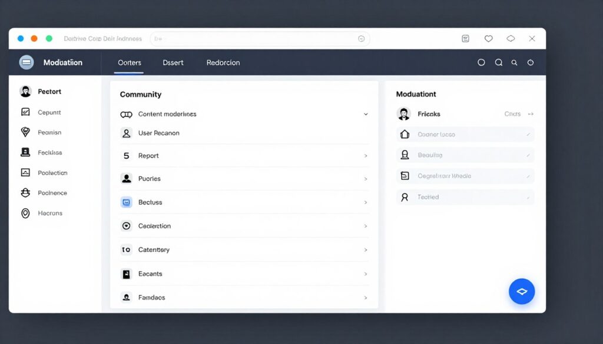This screenshot has height=344, width=603.
Task: Switch to the Dssert tab
Action: pyautogui.click(x=173, y=62)
